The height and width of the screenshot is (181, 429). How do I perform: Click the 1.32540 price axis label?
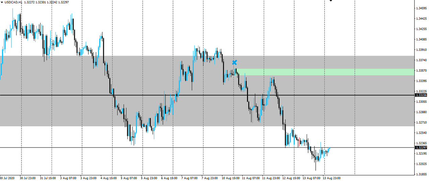click(x=422, y=133)
